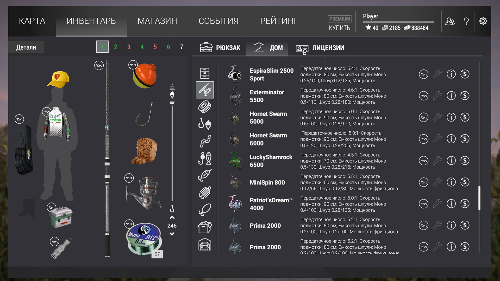500x281 pixels.
Task: Select the rods and reels category icon
Action: 205,90
